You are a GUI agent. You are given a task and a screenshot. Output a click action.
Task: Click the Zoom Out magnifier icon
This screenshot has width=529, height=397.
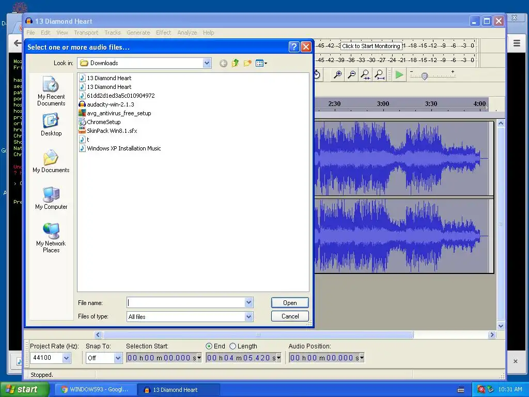[351, 74]
